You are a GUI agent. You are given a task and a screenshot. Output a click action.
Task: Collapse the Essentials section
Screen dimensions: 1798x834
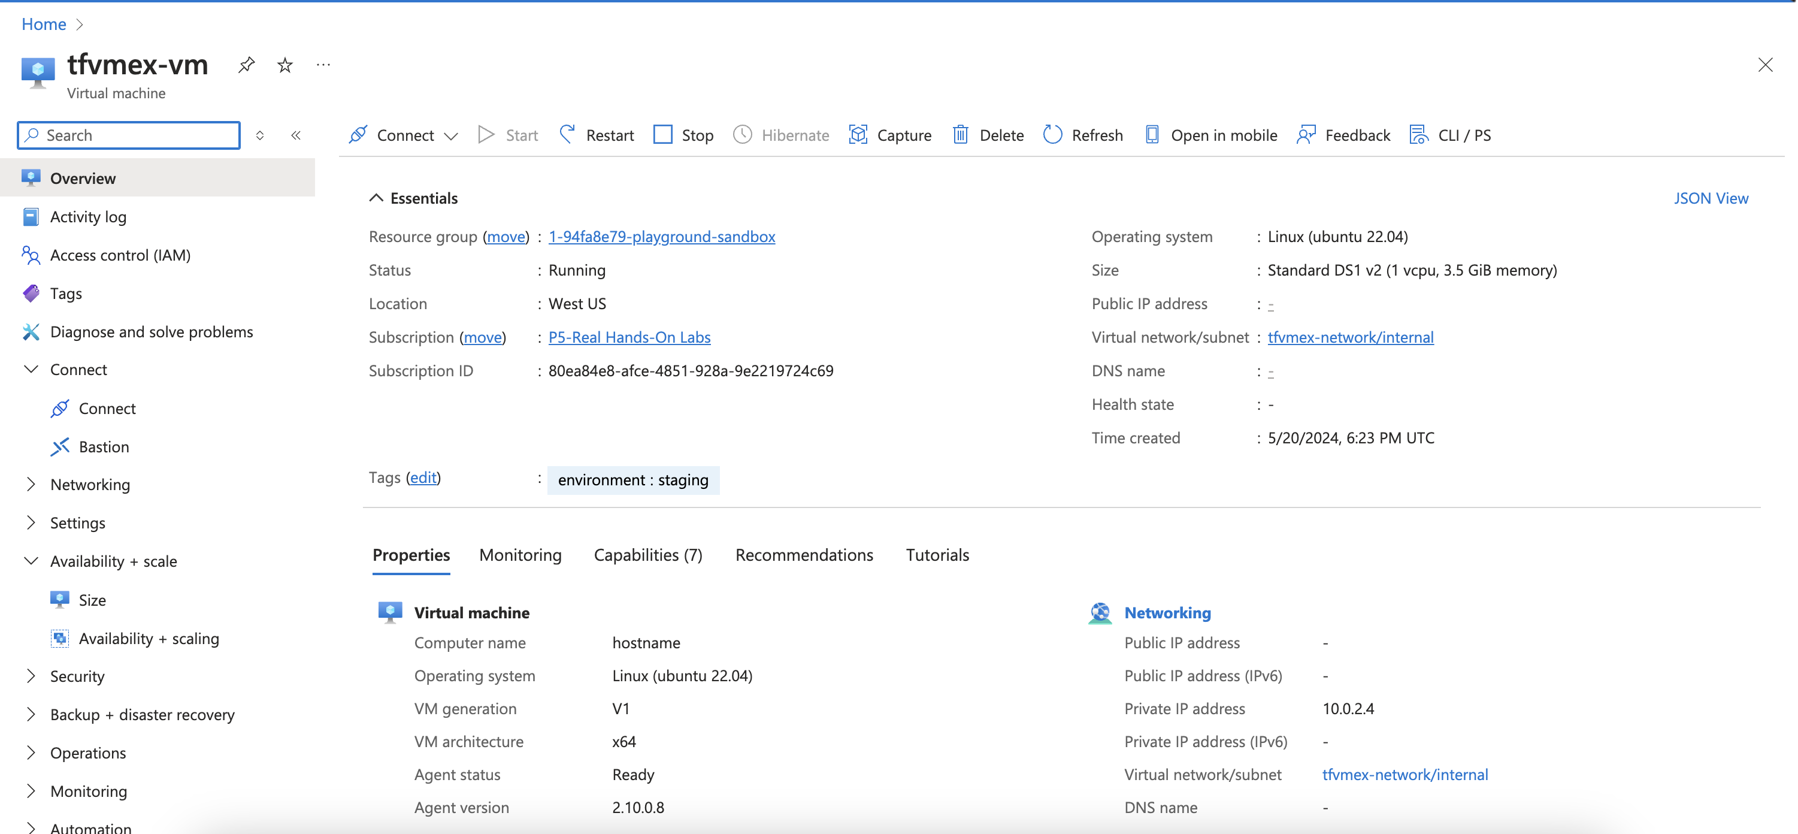click(x=376, y=198)
